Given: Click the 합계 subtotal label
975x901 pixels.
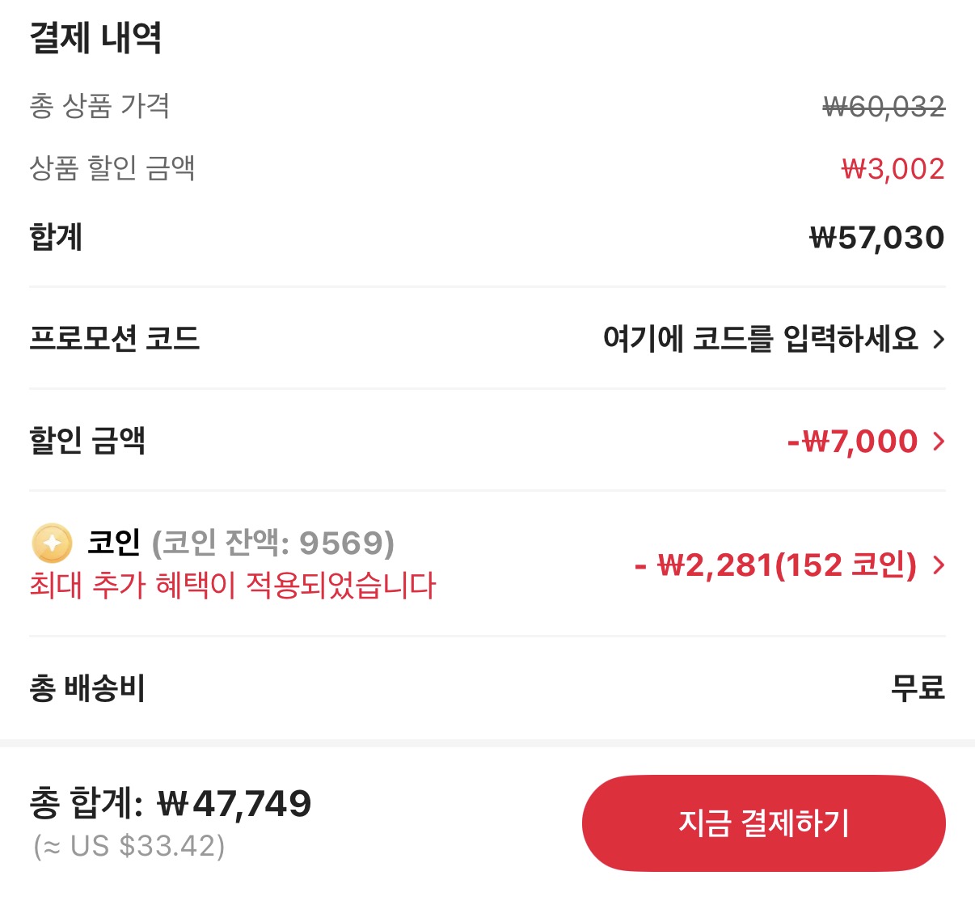Looking at the screenshot, I should point(55,237).
